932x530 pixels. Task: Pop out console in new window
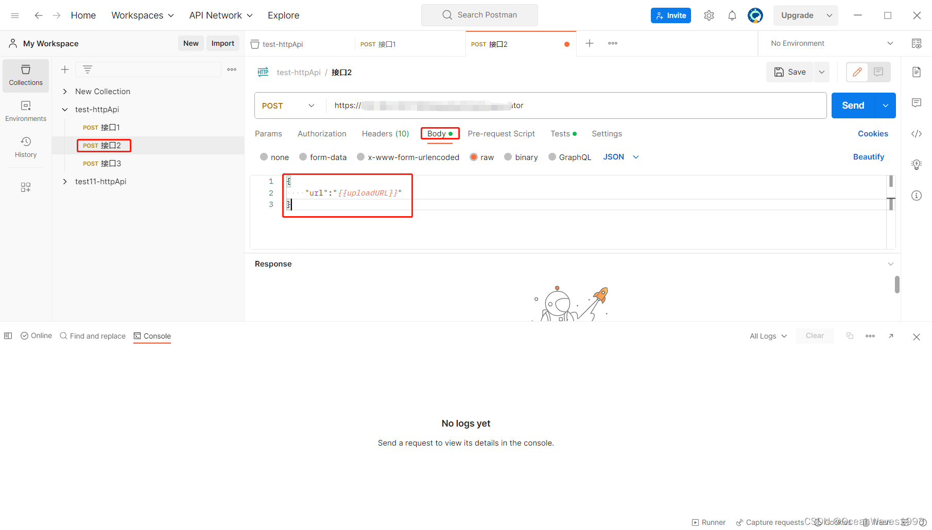(x=891, y=336)
